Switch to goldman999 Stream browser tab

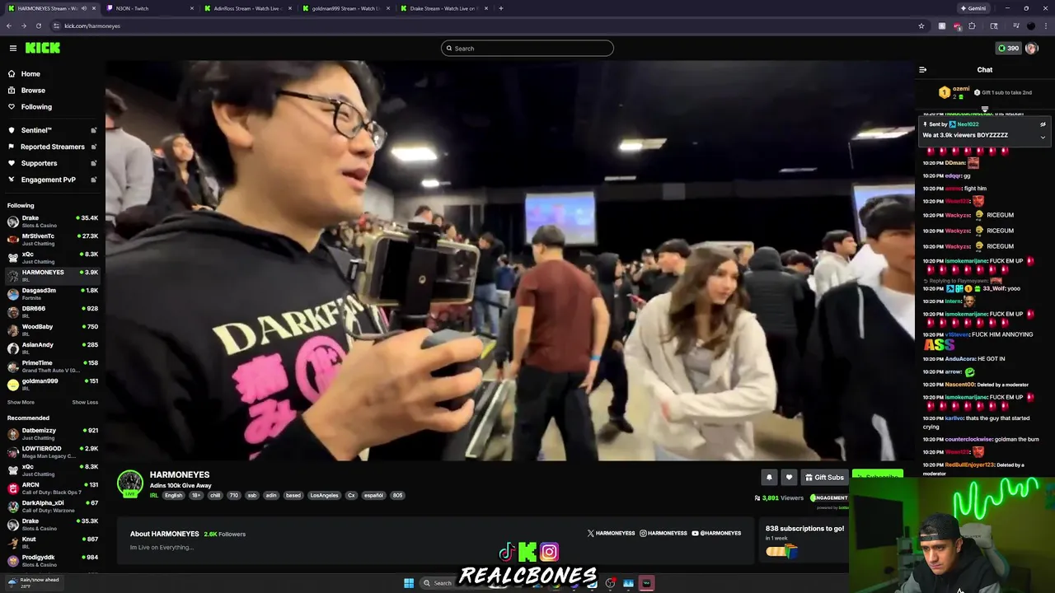345,8
